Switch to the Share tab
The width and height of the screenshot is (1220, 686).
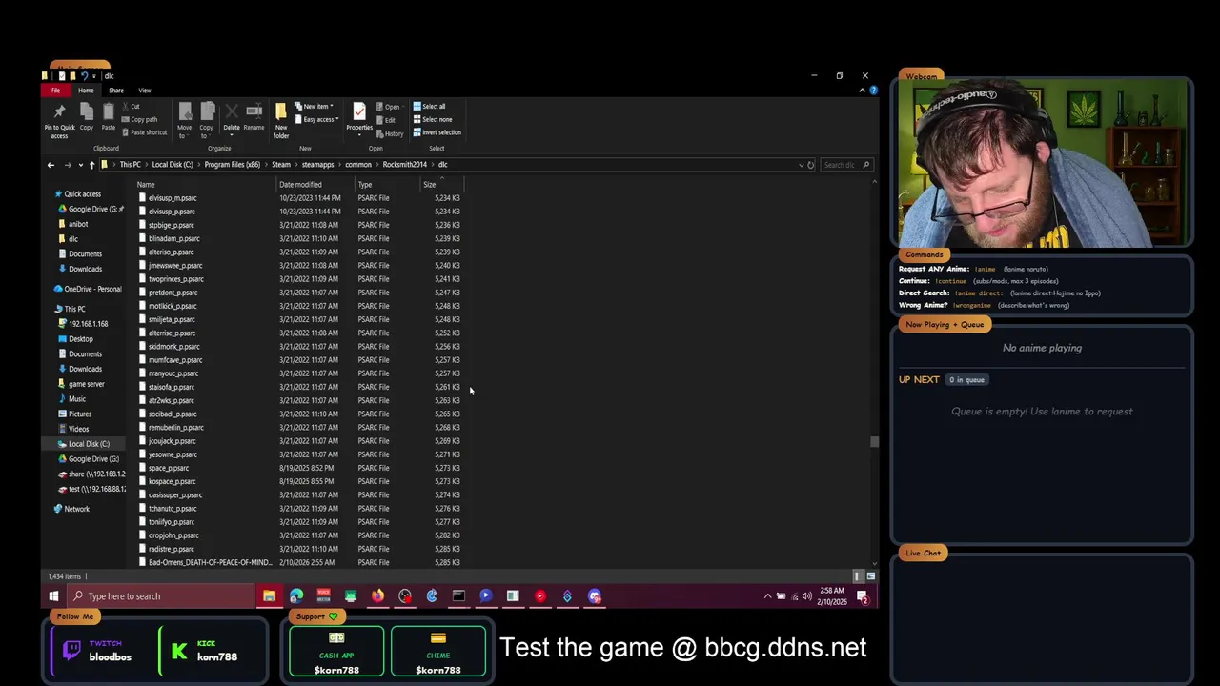click(x=116, y=91)
